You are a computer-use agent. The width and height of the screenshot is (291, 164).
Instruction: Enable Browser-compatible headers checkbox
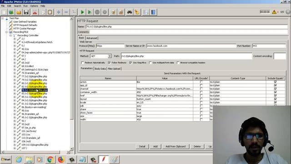click(x=178, y=63)
